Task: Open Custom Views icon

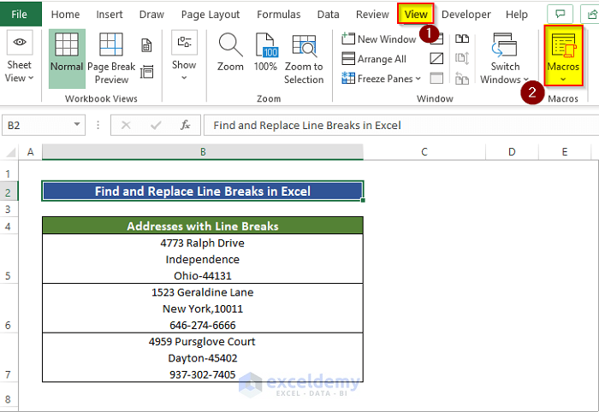Action: 146,72
